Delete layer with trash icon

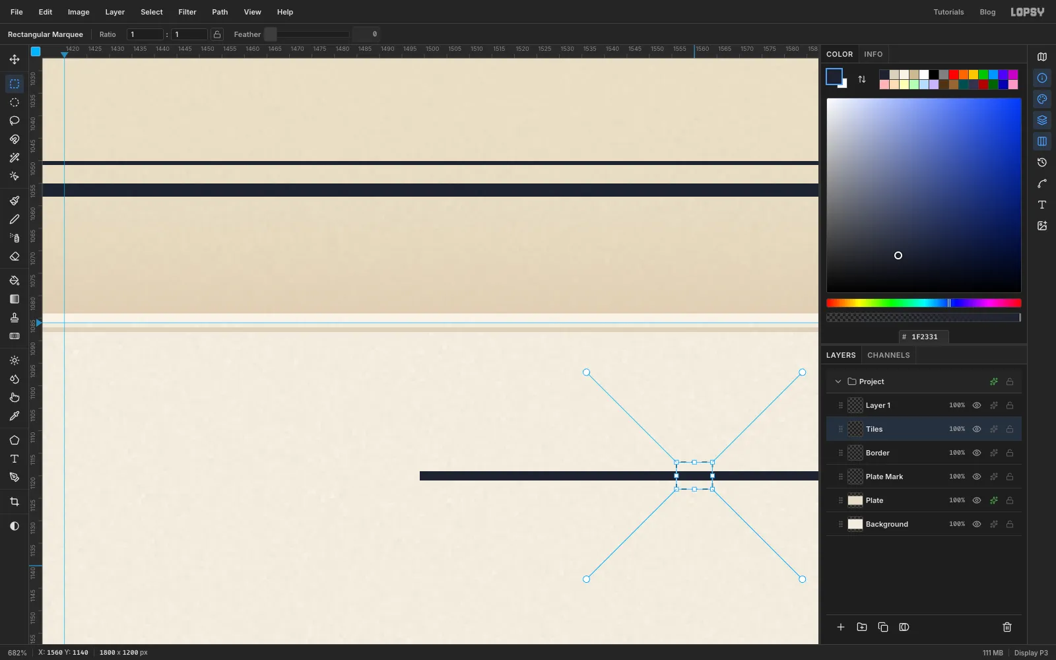coord(1007,627)
